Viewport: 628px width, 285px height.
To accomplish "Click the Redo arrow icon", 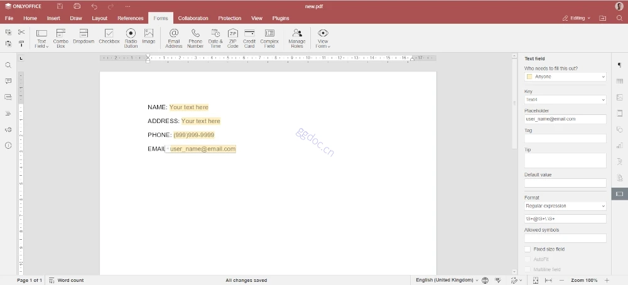I will 111,6.
